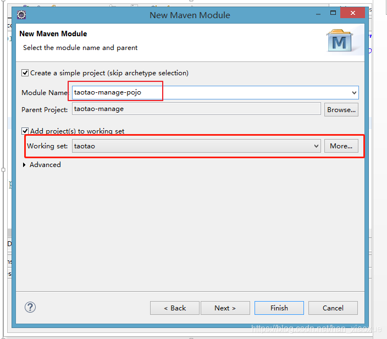Open the Module Name dropdown arrow
Screen dimensions: 387x339
click(x=354, y=93)
